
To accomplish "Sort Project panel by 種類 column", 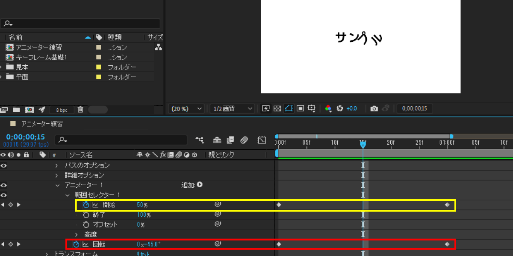I will pos(115,38).
